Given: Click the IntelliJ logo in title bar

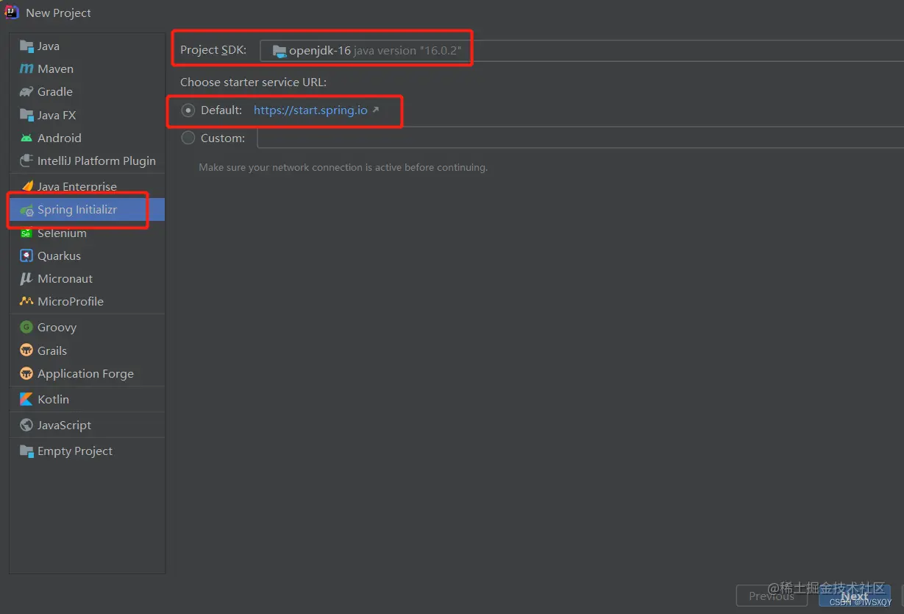Looking at the screenshot, I should tap(12, 13).
